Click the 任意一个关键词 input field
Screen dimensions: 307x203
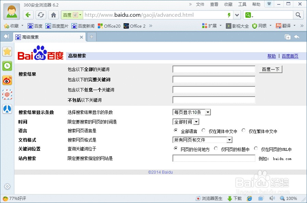(214, 90)
